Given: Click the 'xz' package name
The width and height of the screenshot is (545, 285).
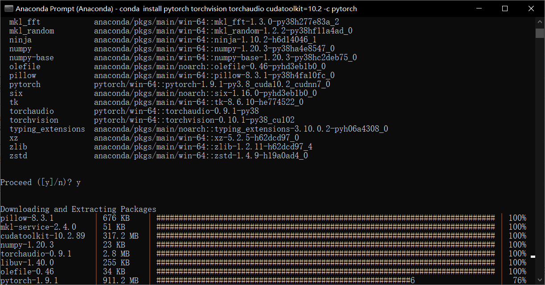Looking at the screenshot, I should [14, 138].
